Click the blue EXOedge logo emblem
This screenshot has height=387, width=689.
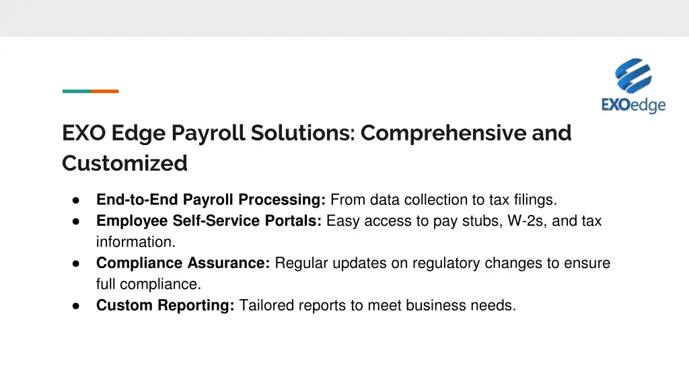(x=634, y=76)
